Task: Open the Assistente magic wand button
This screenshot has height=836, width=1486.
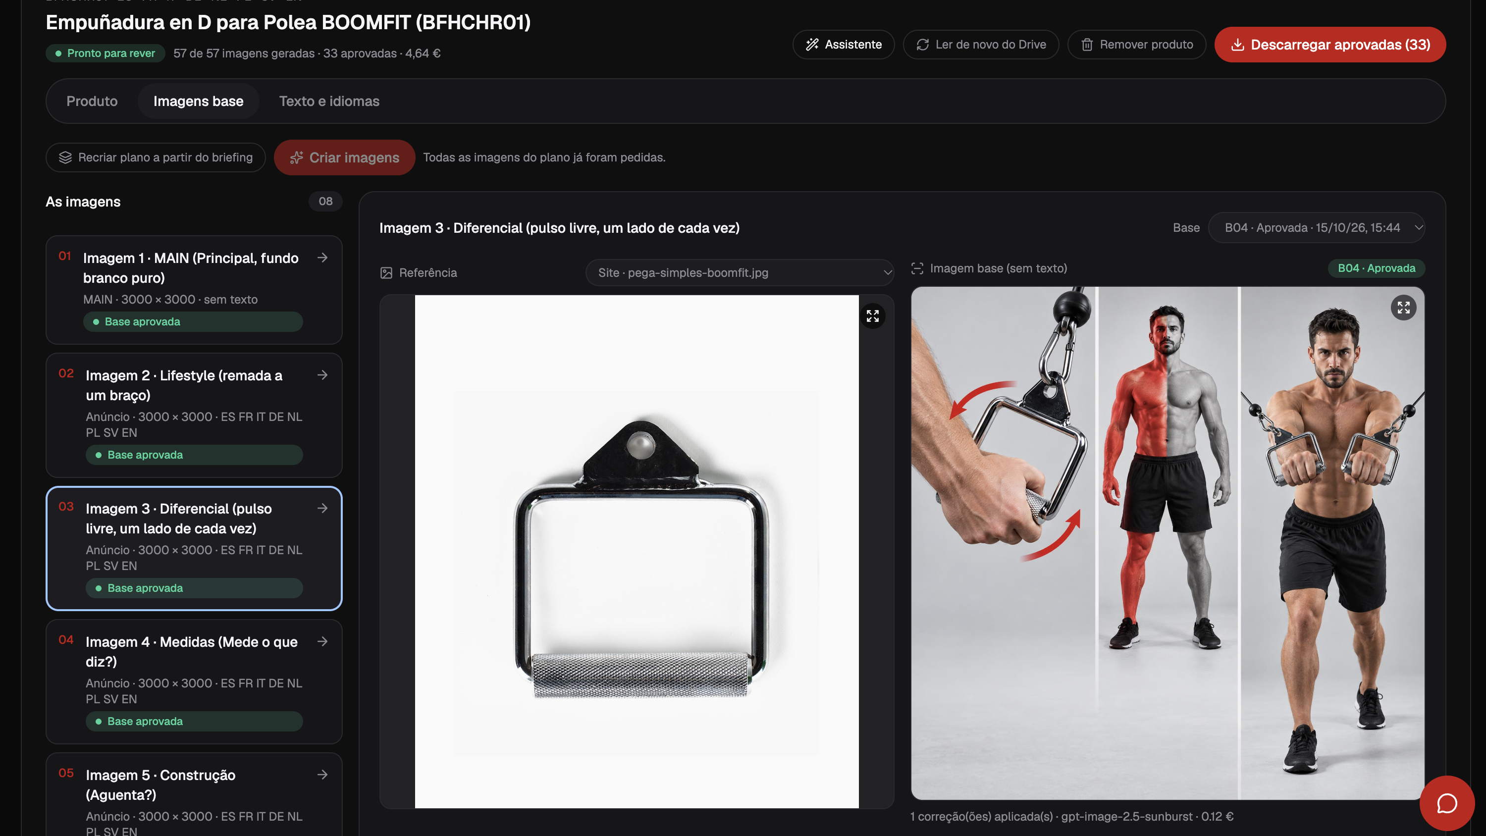Action: point(844,45)
